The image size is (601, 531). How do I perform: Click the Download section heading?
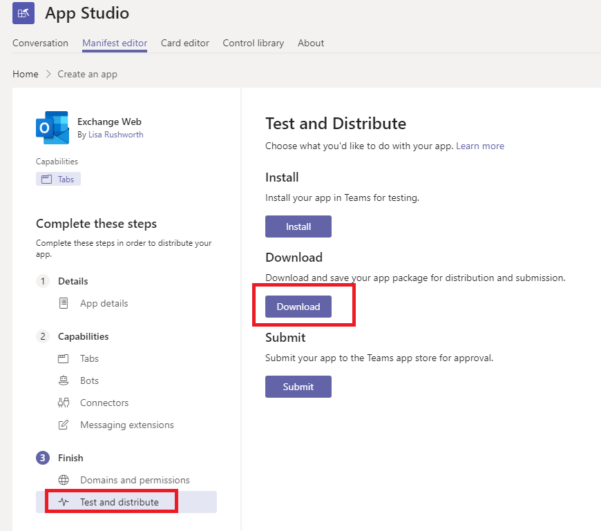(294, 258)
